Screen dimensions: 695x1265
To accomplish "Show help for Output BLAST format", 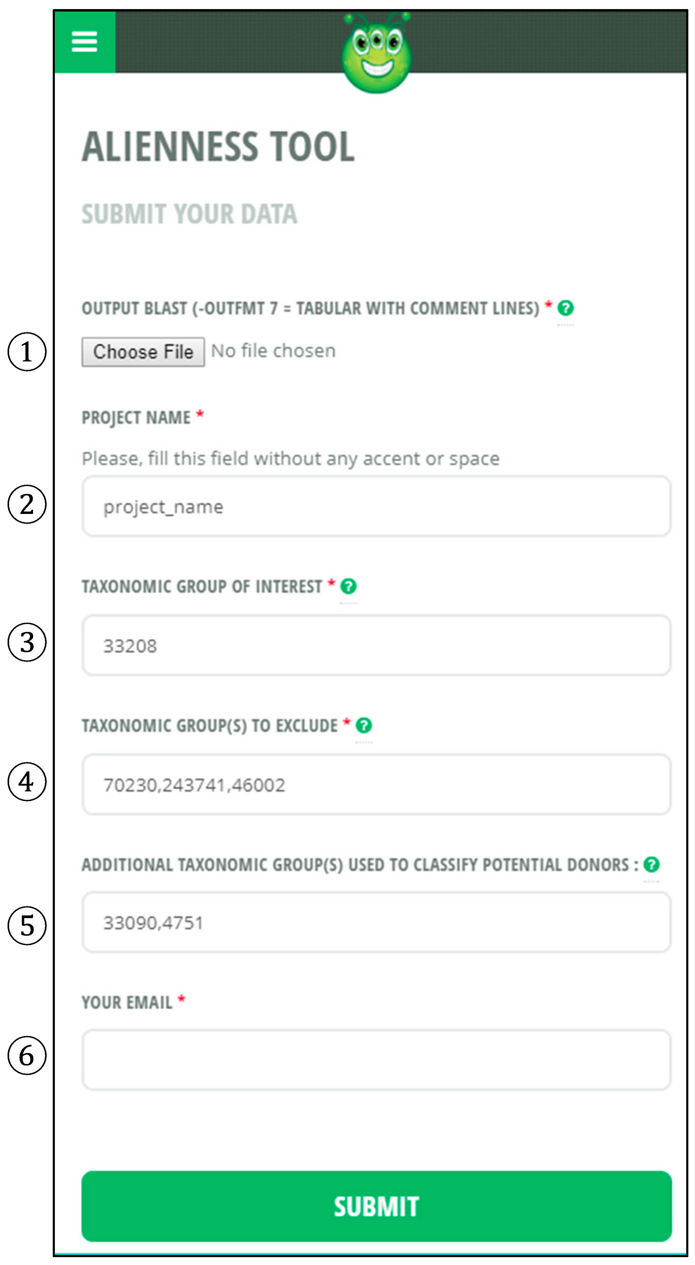I will click(565, 308).
